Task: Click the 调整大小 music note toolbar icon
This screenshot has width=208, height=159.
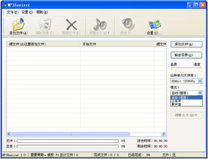Action: pyautogui.click(x=100, y=24)
